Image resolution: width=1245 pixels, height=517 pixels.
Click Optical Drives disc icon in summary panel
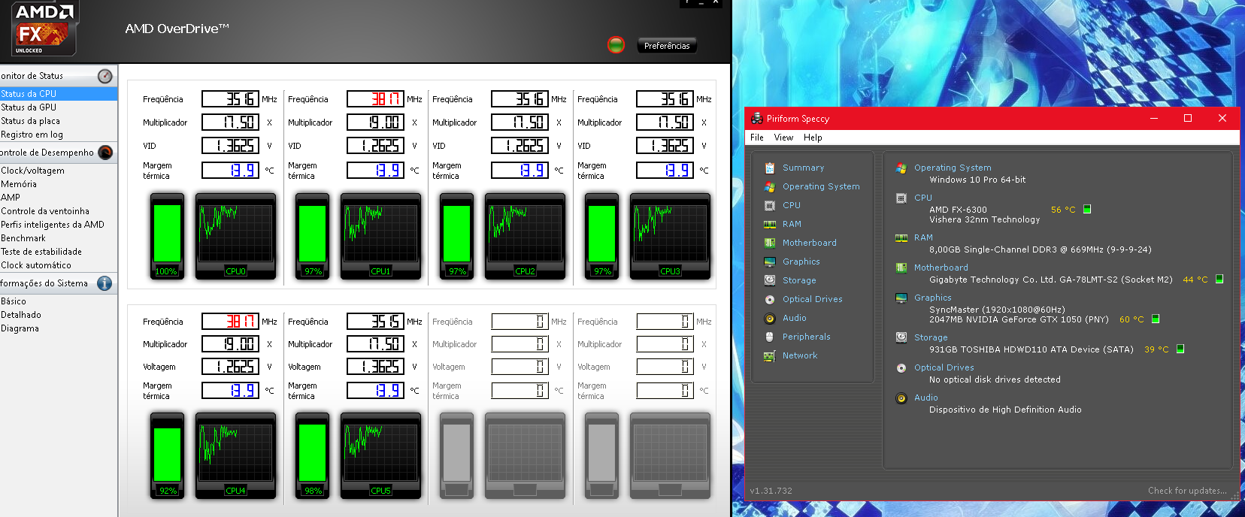(901, 368)
